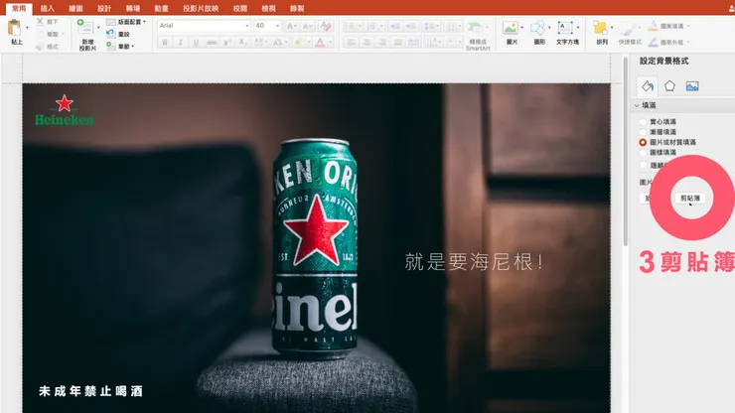Switch to the 常用 Home tab
This screenshot has width=735, height=413.
[x=19, y=8]
